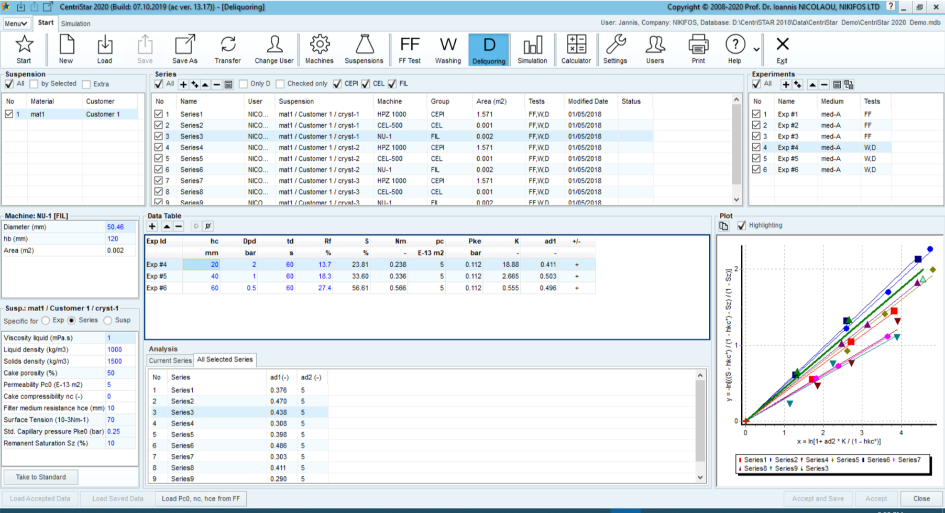The height and width of the screenshot is (513, 945).
Task: Remove a series with the minus icon
Action: 216,84
